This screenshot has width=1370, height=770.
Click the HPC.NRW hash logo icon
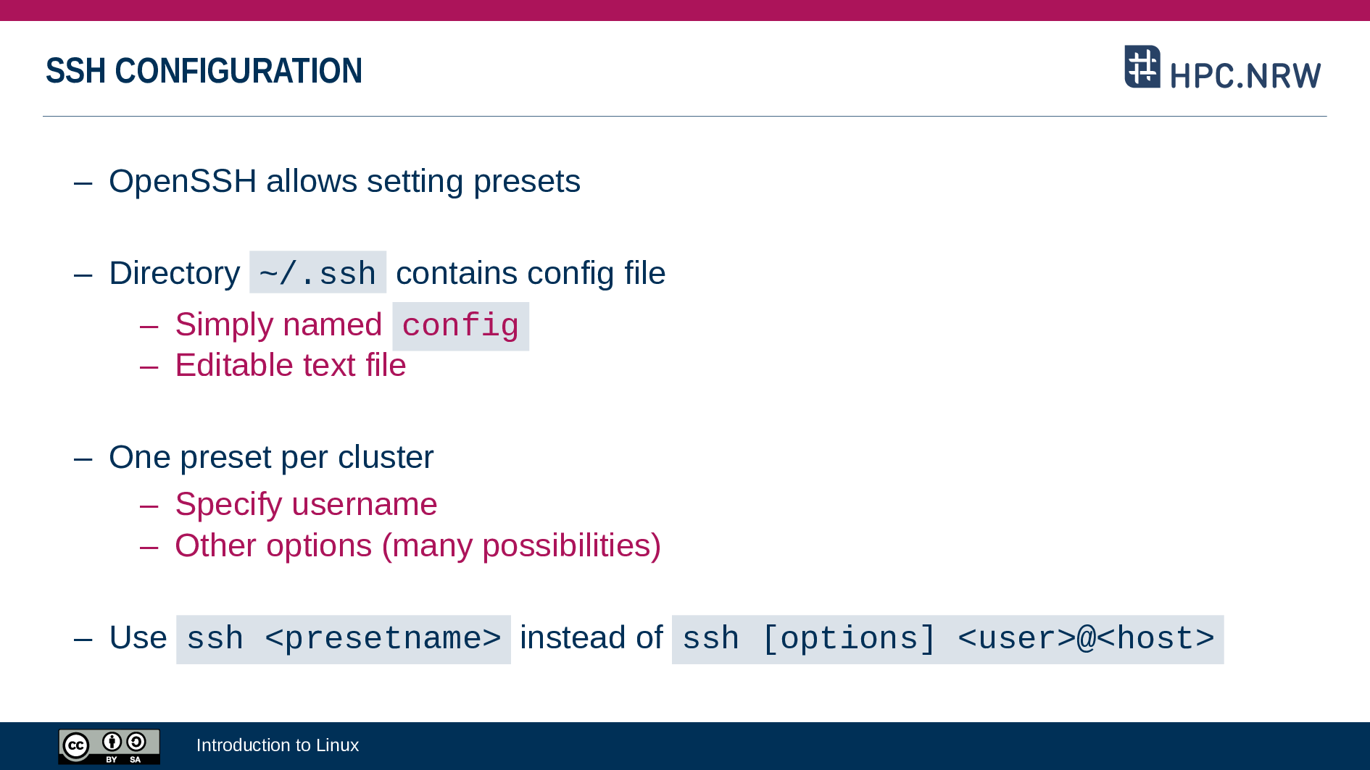(x=1142, y=67)
